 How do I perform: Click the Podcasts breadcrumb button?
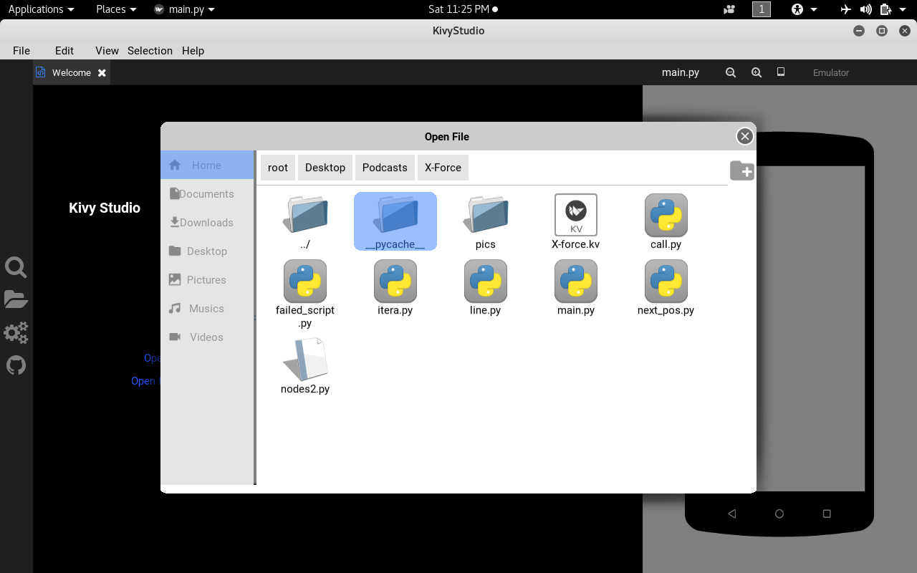pyautogui.click(x=385, y=168)
